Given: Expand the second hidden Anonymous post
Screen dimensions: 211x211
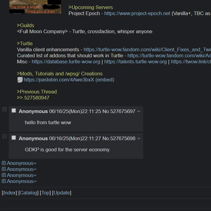Looking at the screenshot, I should point(4,169).
